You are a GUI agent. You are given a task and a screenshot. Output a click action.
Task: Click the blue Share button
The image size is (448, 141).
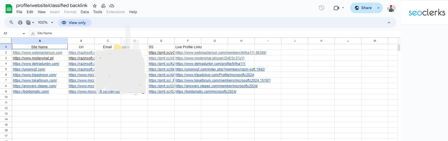[363, 8]
